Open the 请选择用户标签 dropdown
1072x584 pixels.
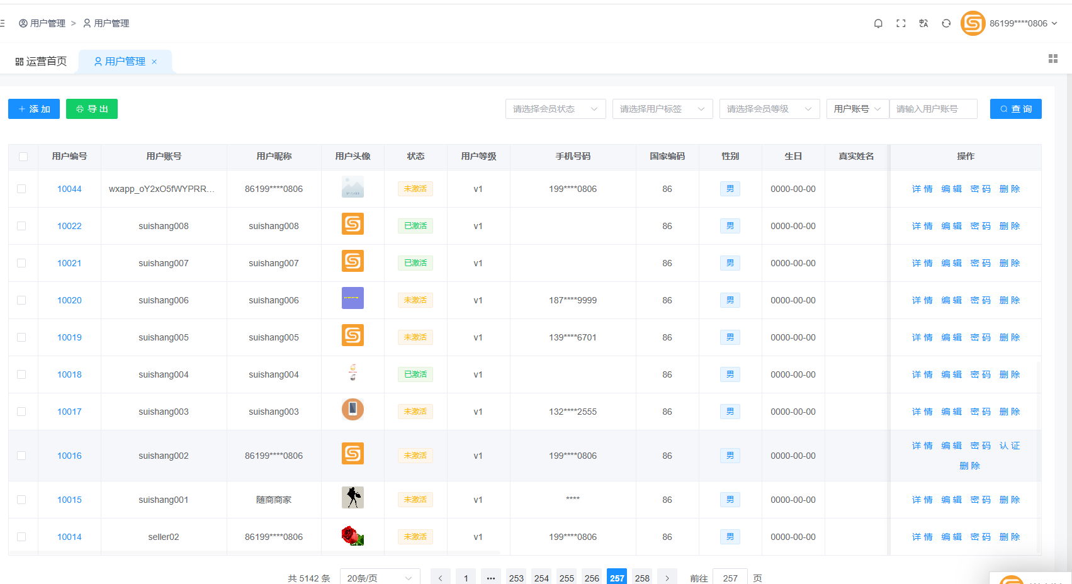[x=662, y=109]
